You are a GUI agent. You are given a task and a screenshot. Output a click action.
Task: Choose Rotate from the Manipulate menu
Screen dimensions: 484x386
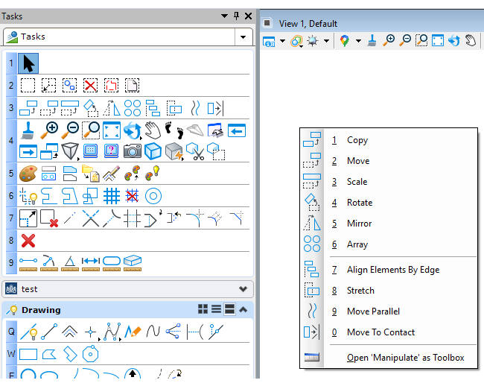click(x=359, y=203)
